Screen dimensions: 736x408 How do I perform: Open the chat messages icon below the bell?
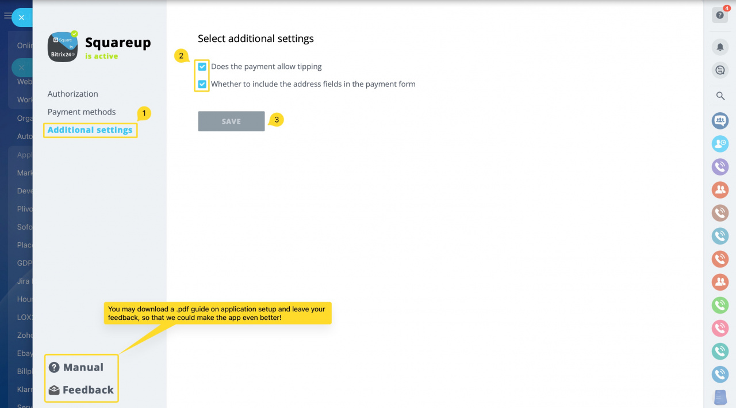pos(719,70)
